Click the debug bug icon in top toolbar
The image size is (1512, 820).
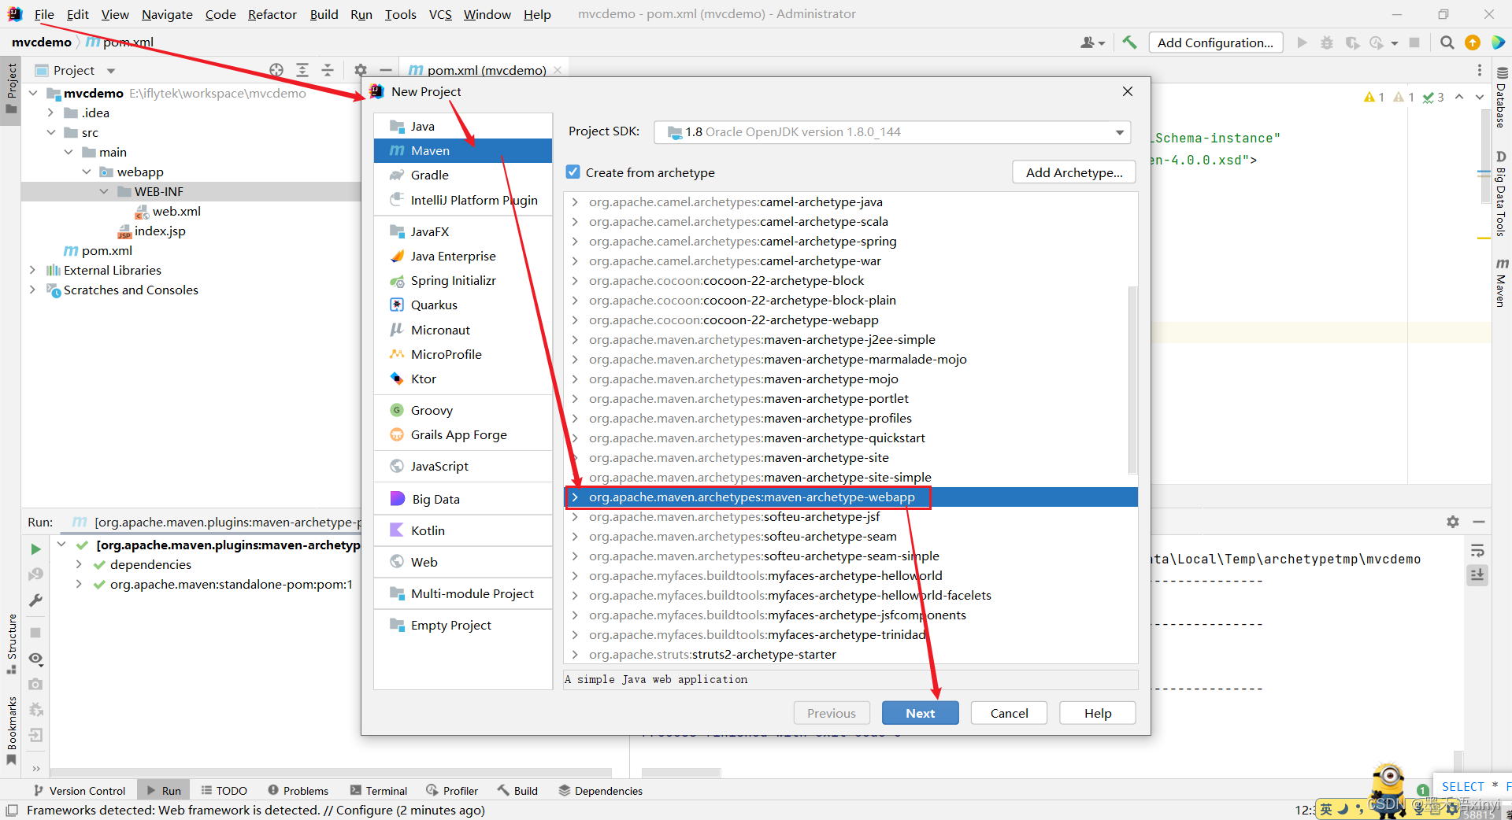(x=1327, y=42)
